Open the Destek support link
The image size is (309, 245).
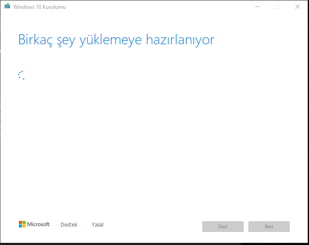(x=69, y=224)
